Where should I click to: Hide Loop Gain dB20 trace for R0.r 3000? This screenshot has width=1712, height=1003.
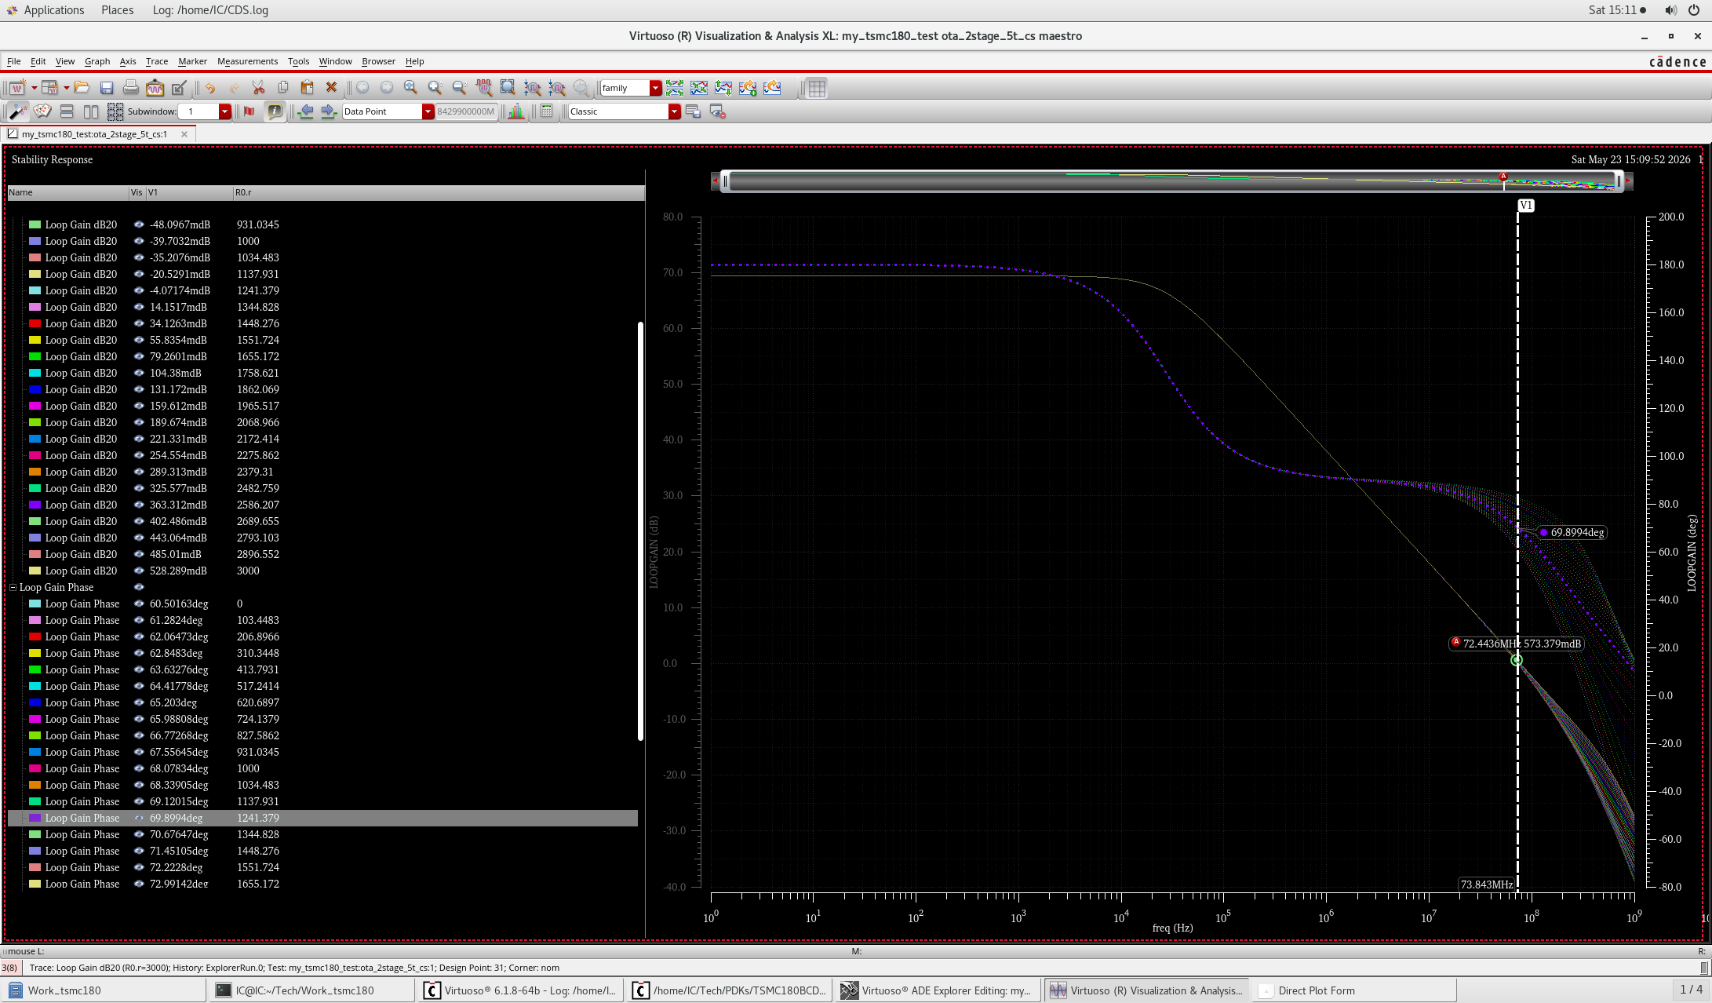(139, 571)
